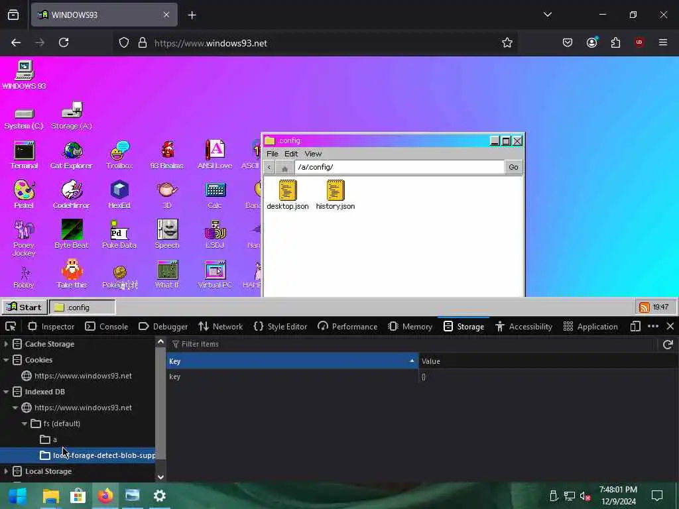Screen dimensions: 679x509
Task: Go back in the .config explorer
Action: pyautogui.click(x=269, y=167)
